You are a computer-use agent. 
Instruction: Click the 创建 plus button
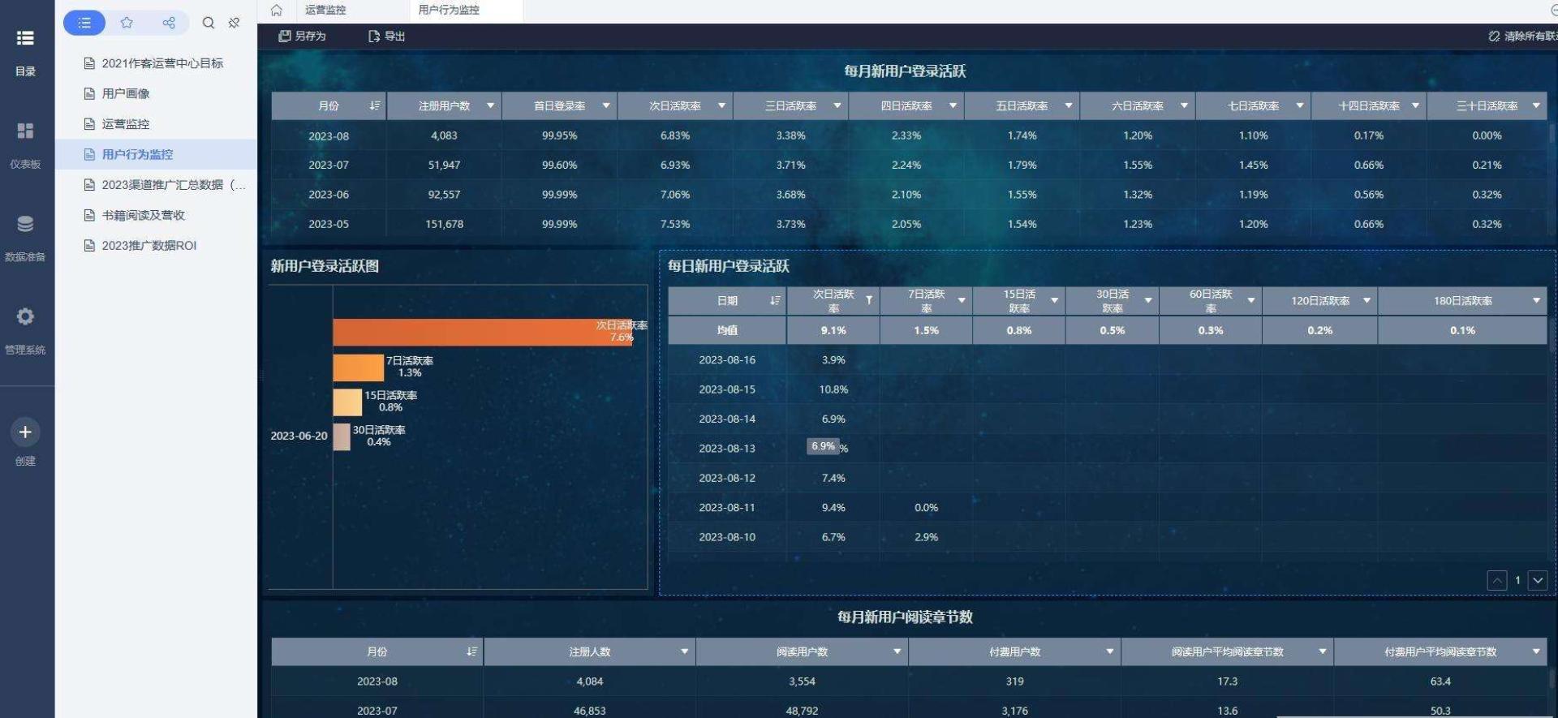click(x=25, y=432)
